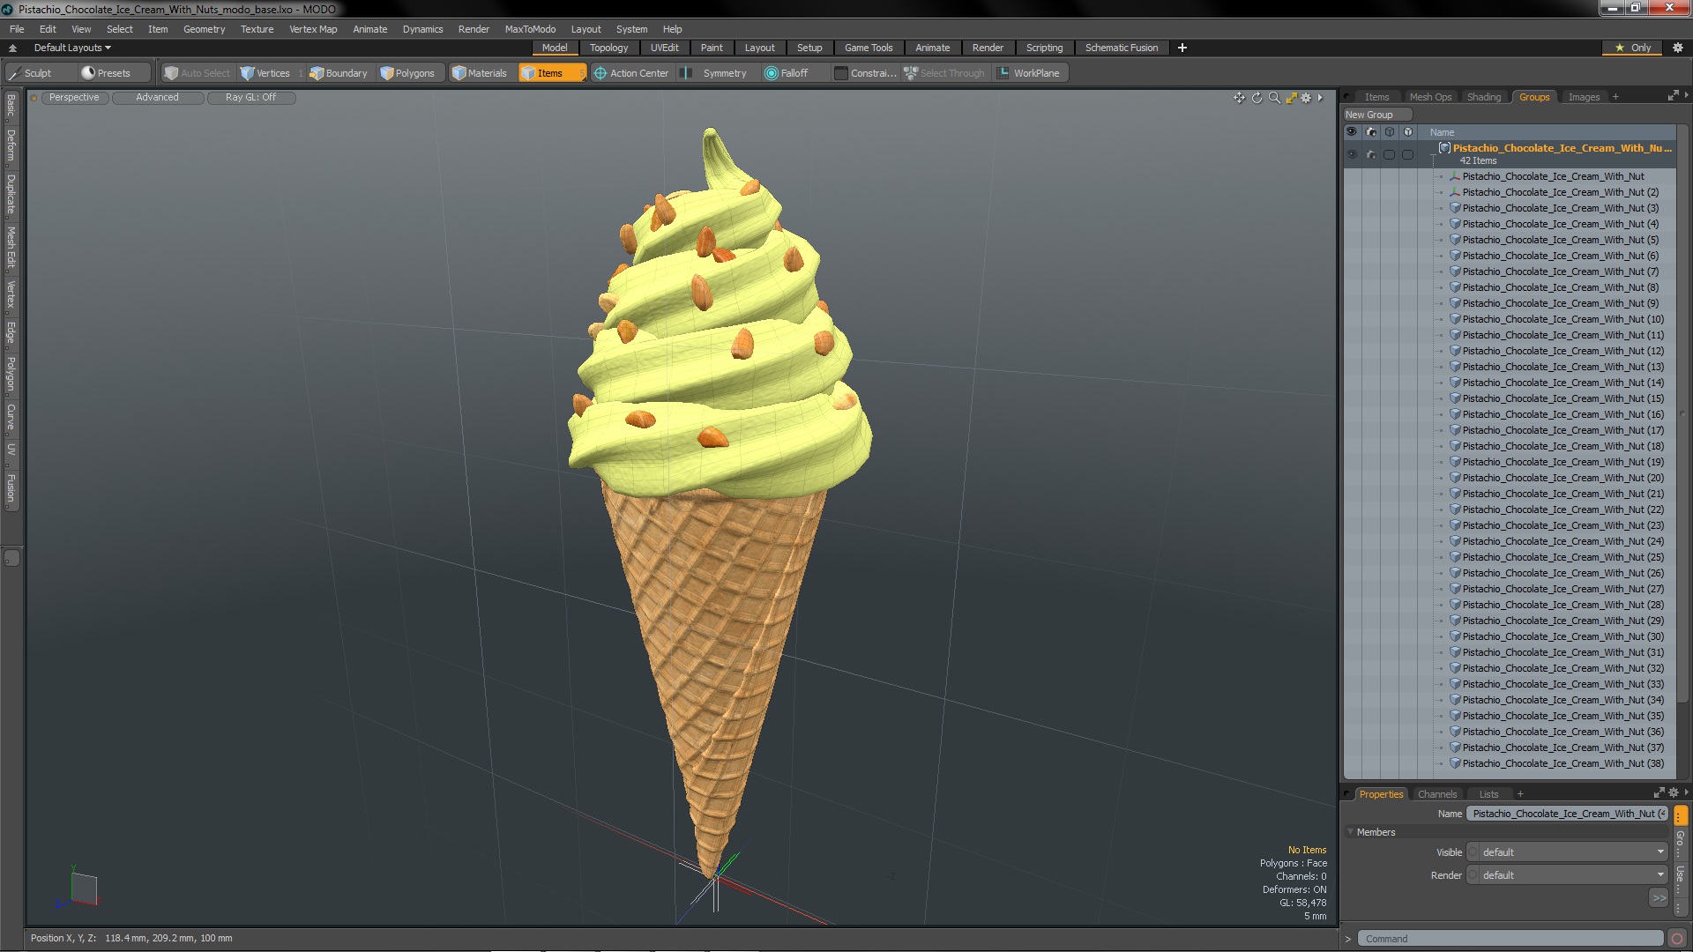Open the Perspective view type dropdown
The height and width of the screenshot is (952, 1693).
(x=74, y=98)
